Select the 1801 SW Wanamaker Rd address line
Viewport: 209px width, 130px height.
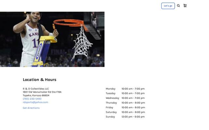[42, 92]
